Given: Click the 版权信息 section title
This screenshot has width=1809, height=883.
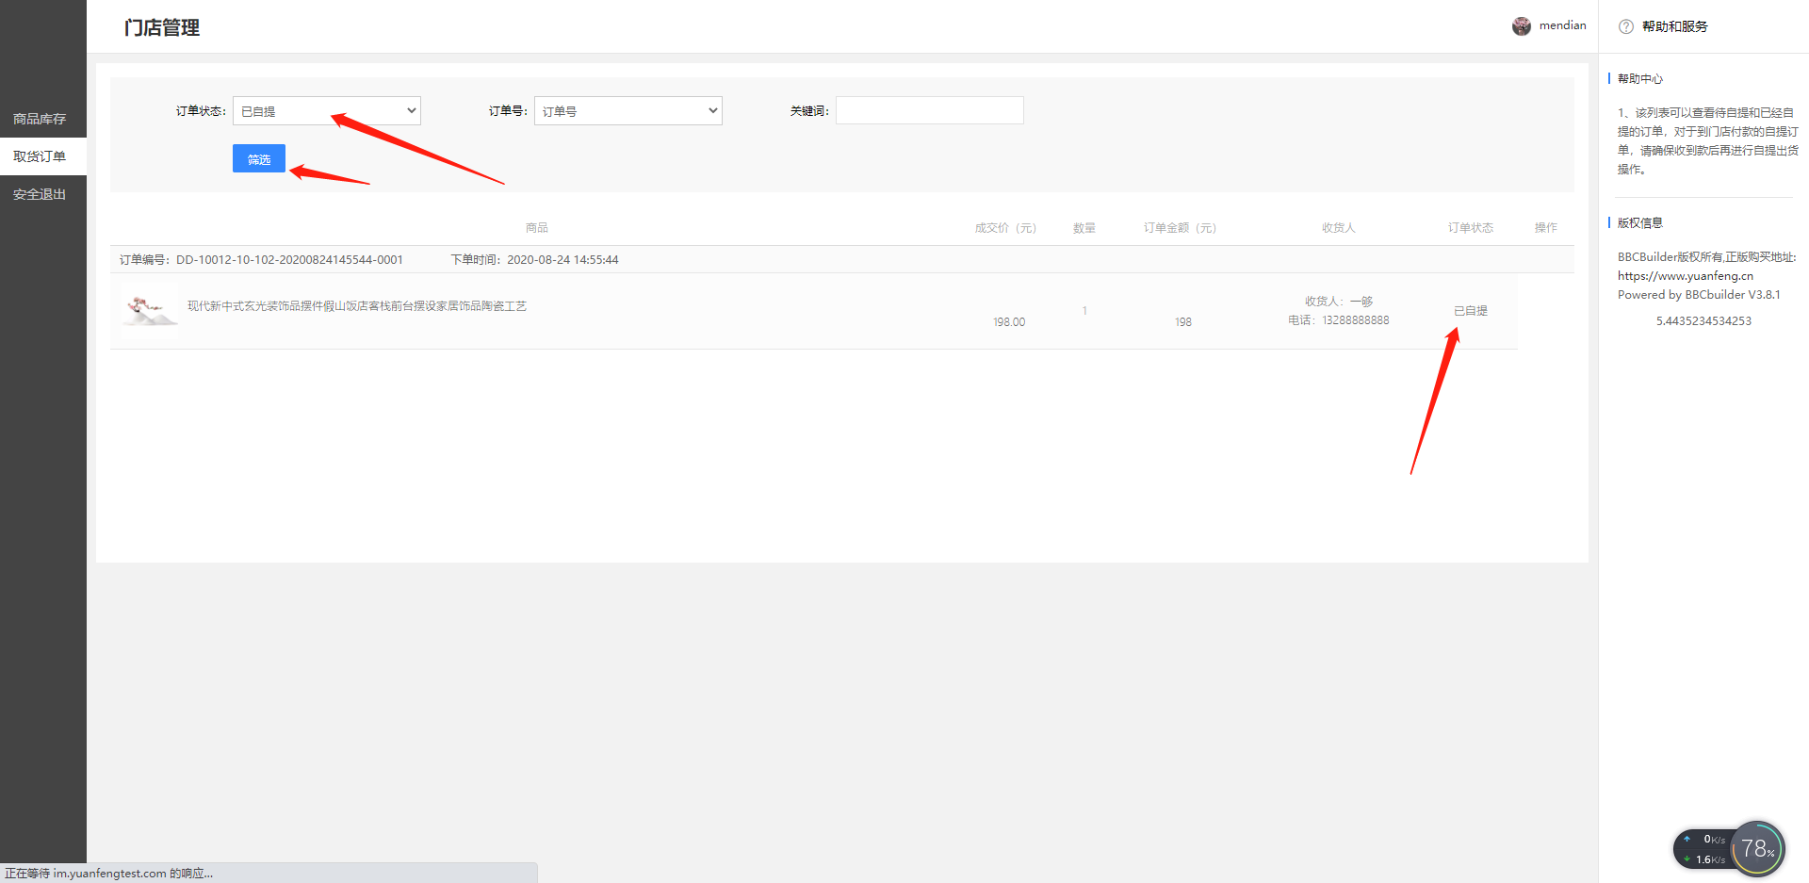Looking at the screenshot, I should click(x=1639, y=223).
